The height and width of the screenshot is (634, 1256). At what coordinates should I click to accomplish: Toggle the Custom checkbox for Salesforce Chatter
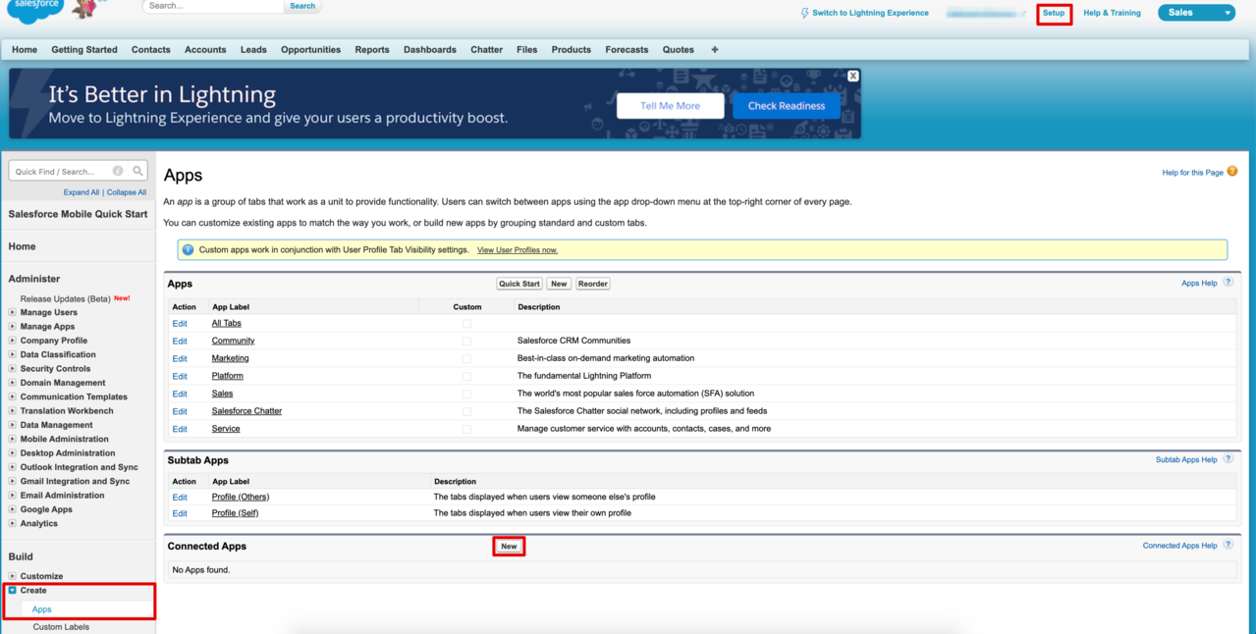click(x=466, y=411)
